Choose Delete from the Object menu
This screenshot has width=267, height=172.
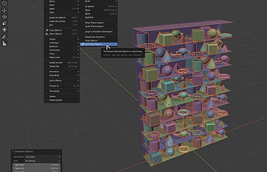62,96
